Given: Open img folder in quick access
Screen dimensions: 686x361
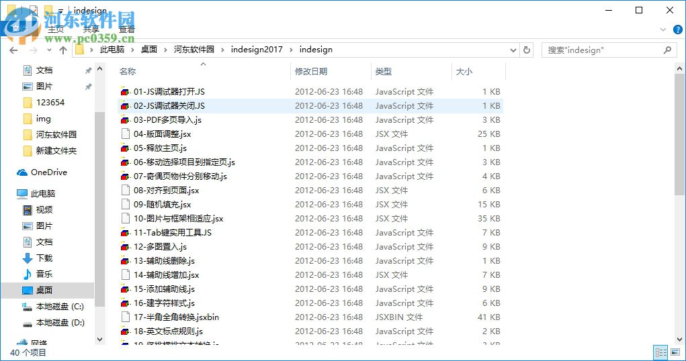Looking at the screenshot, I should (37, 119).
